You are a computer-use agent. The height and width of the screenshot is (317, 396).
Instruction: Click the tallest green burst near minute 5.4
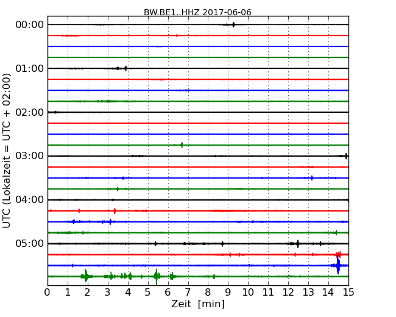pyautogui.click(x=157, y=277)
